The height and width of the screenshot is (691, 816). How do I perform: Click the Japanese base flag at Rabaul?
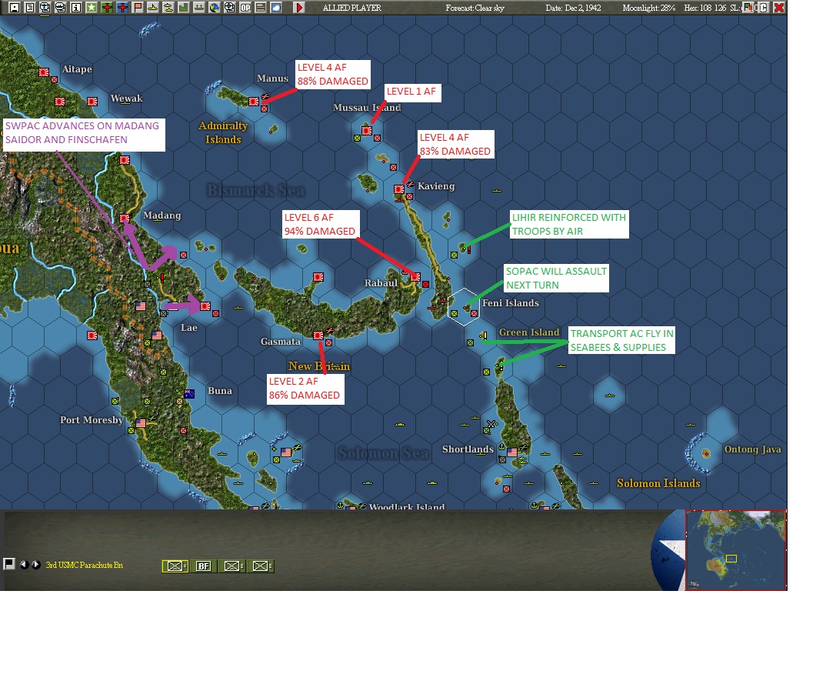[415, 277]
